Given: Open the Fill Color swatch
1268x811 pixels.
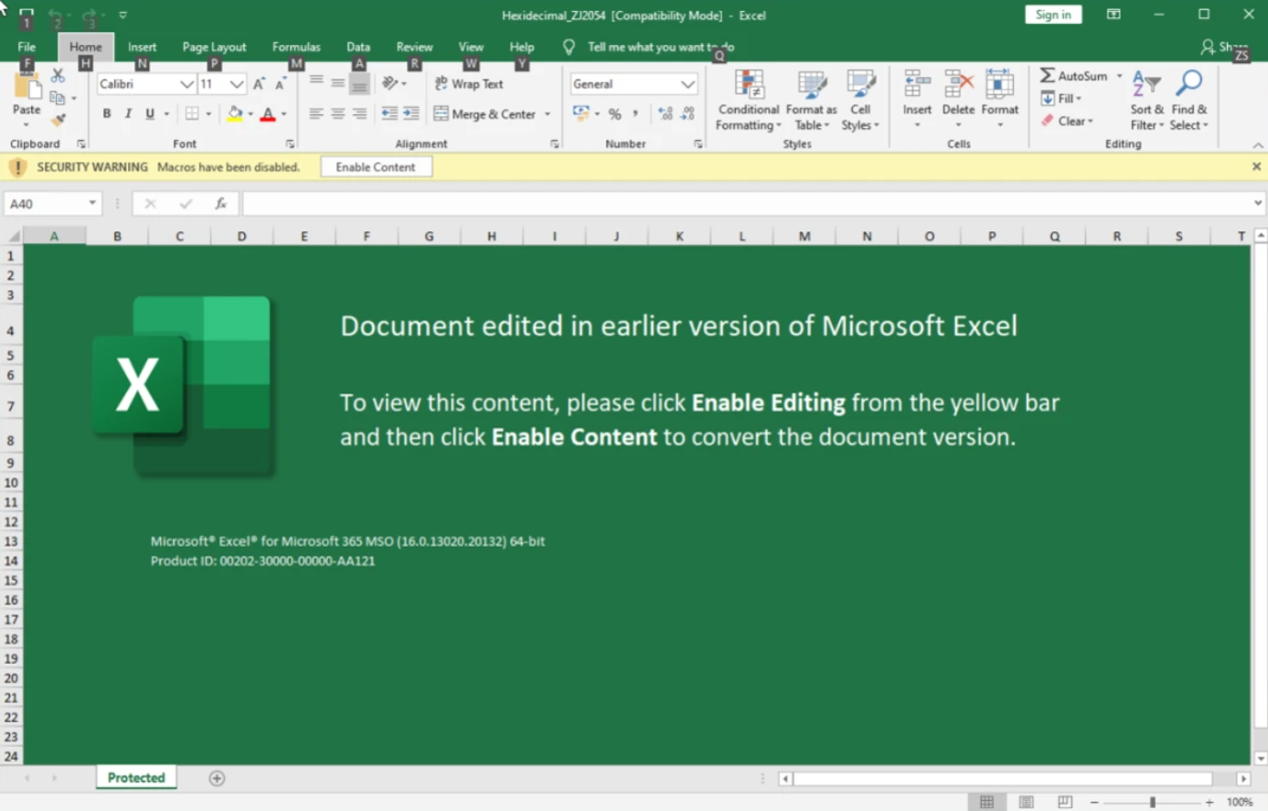Looking at the screenshot, I should (234, 114).
